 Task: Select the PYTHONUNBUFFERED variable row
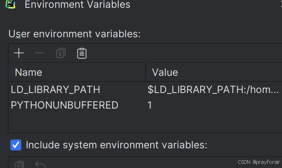click(64, 105)
